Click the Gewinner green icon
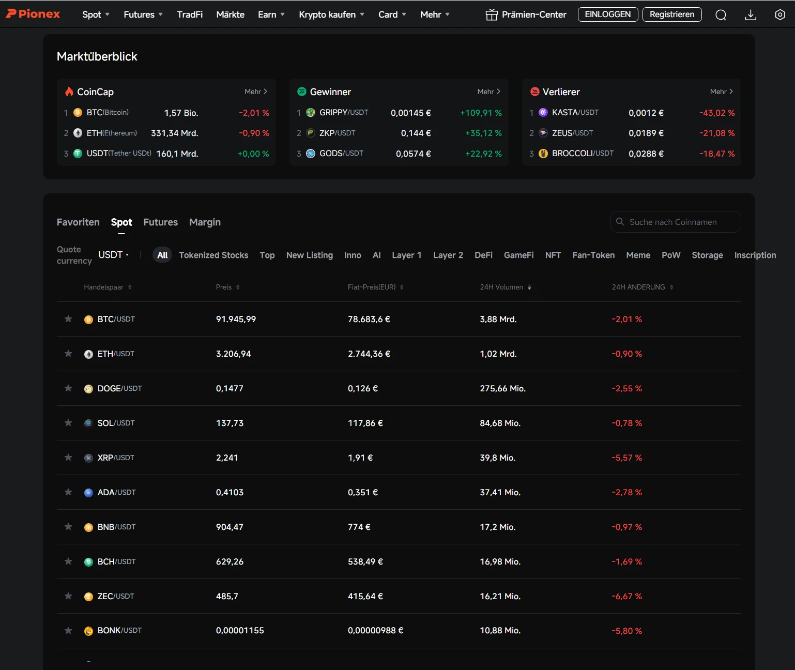The width and height of the screenshot is (795, 670). pyautogui.click(x=302, y=92)
